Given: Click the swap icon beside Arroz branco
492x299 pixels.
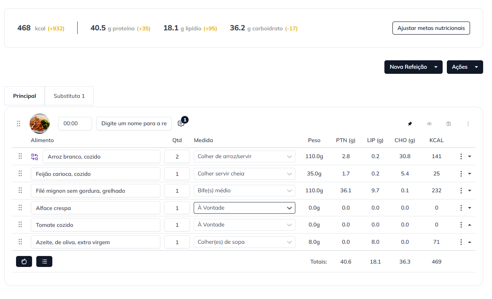Looking at the screenshot, I should pyautogui.click(x=35, y=157).
